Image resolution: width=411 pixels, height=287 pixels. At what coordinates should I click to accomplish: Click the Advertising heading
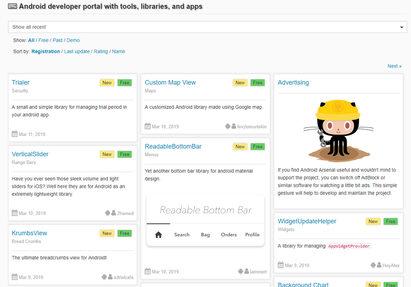pos(294,82)
